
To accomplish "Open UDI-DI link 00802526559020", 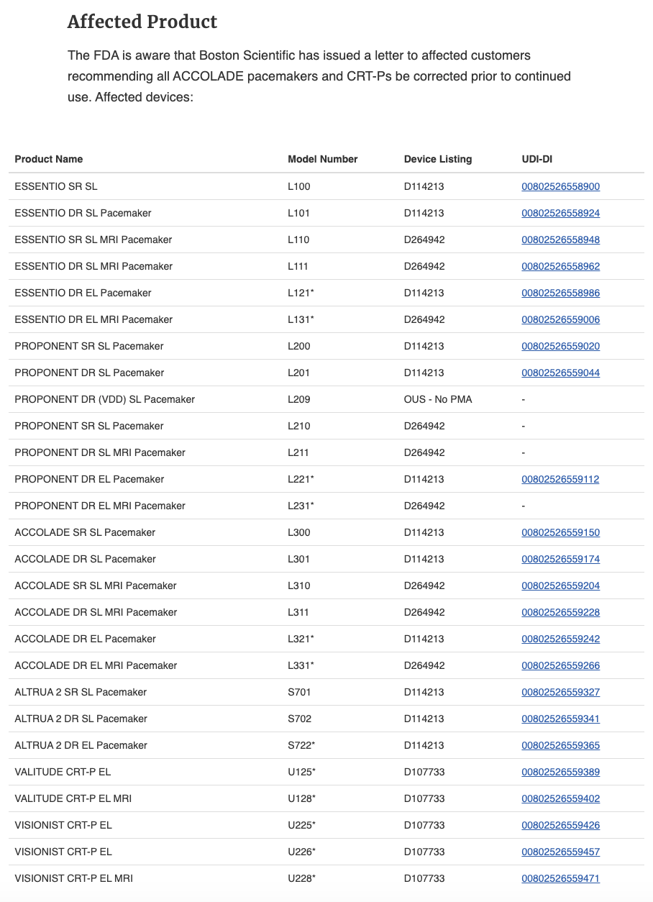I will coord(560,346).
